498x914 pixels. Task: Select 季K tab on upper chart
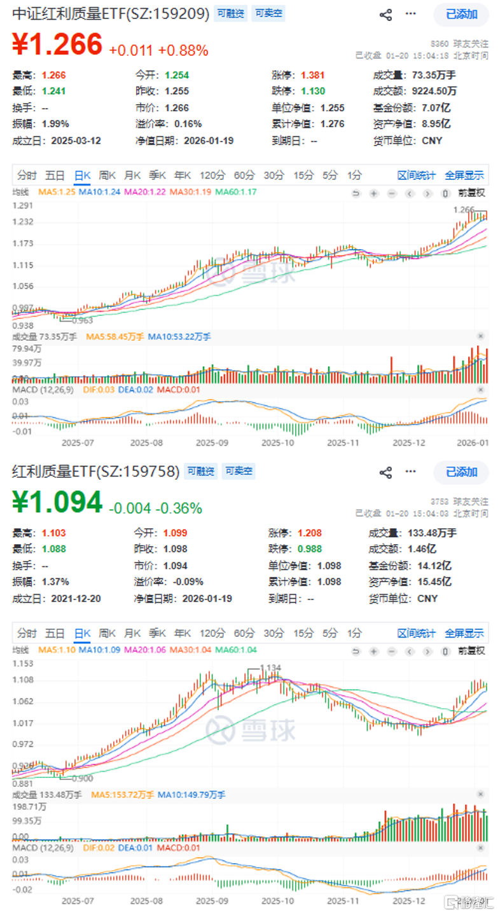157,175
